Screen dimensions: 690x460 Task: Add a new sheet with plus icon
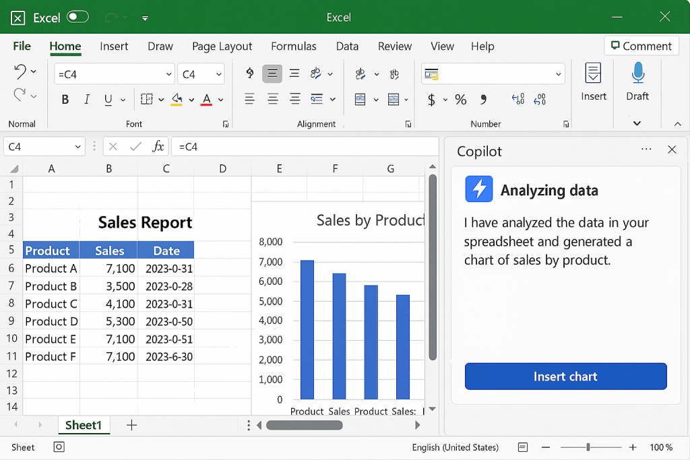[131, 425]
